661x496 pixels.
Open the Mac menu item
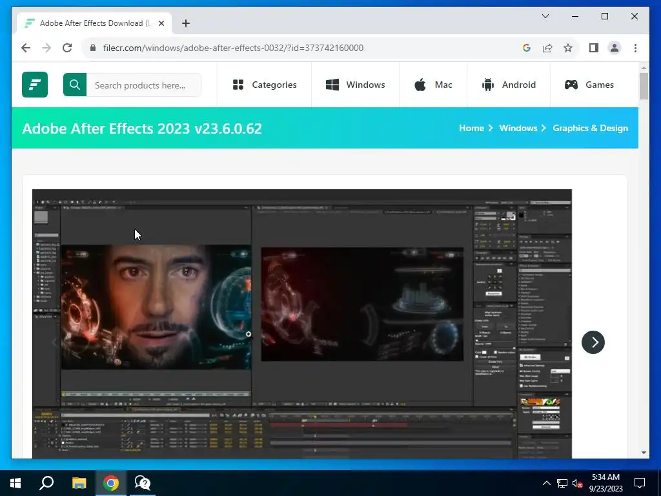point(433,85)
